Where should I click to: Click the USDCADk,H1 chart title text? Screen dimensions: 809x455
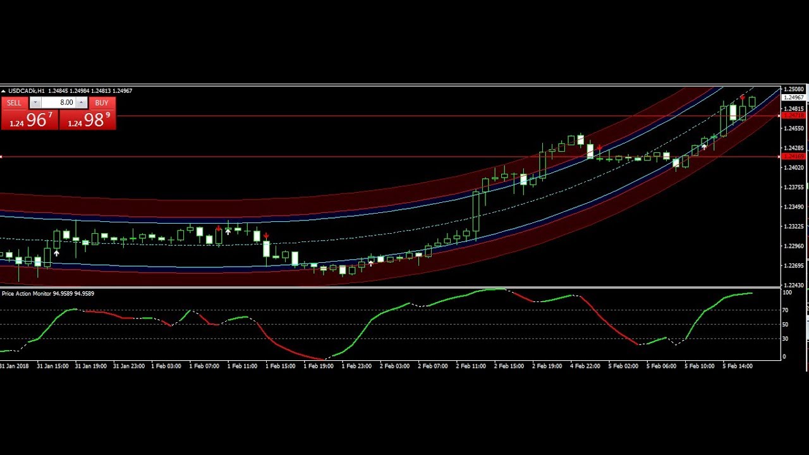pyautogui.click(x=26, y=91)
